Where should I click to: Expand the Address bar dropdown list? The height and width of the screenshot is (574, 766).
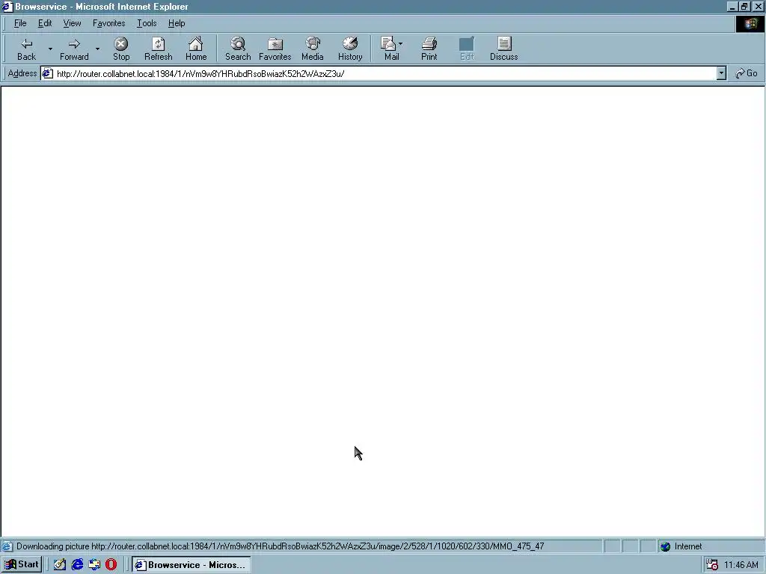click(721, 74)
